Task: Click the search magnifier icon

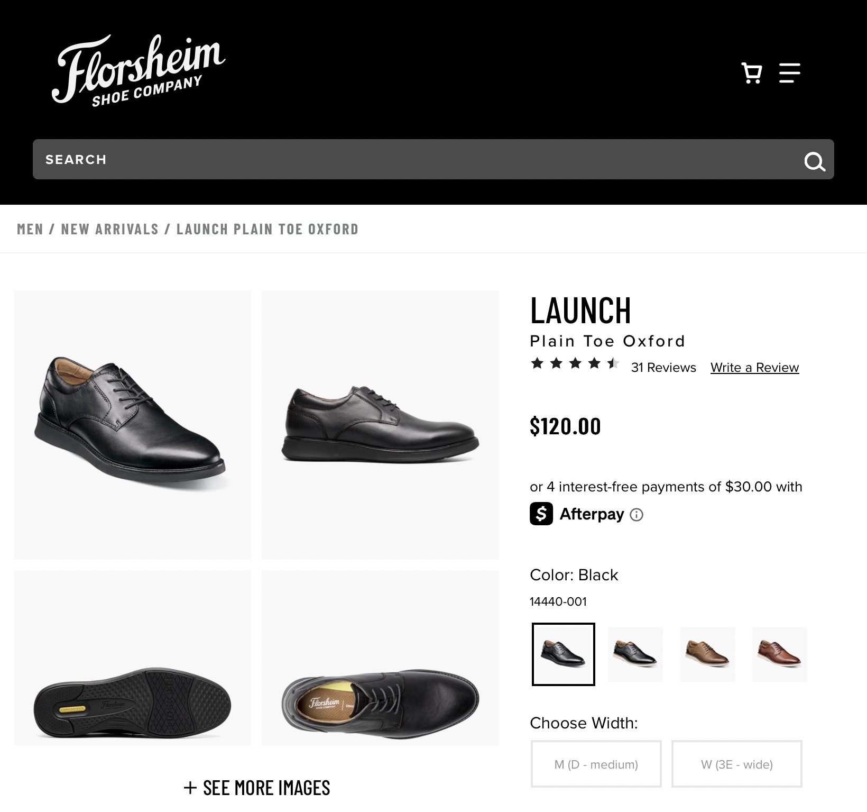Action: (814, 161)
